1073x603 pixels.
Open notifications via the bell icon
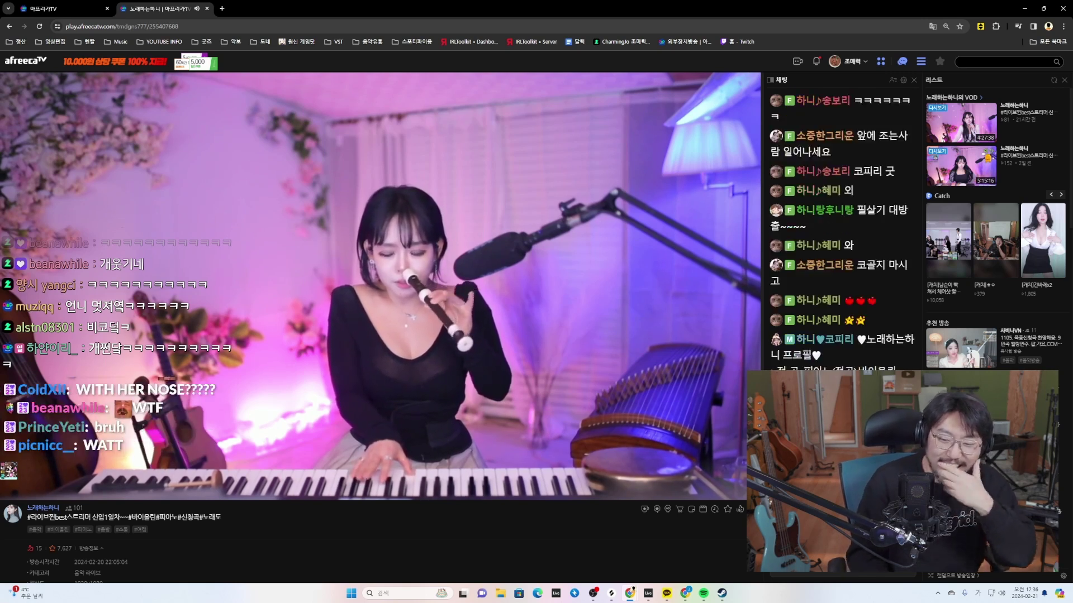(x=816, y=61)
